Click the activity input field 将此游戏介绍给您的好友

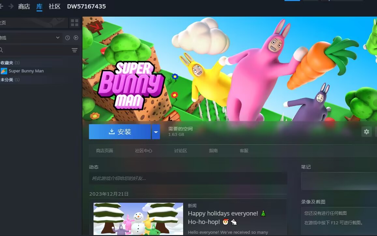pyautogui.click(x=188, y=178)
